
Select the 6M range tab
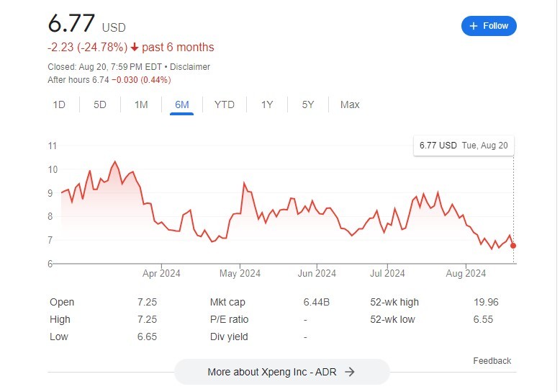tap(182, 104)
